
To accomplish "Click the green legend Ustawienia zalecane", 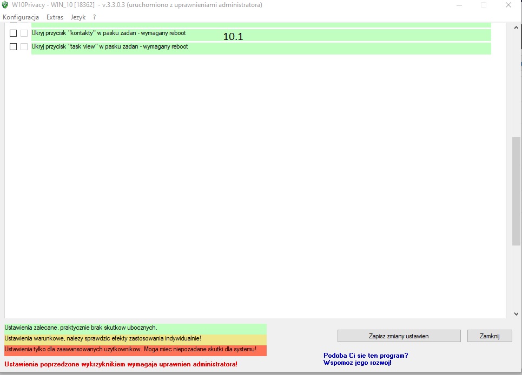I will click(135, 328).
